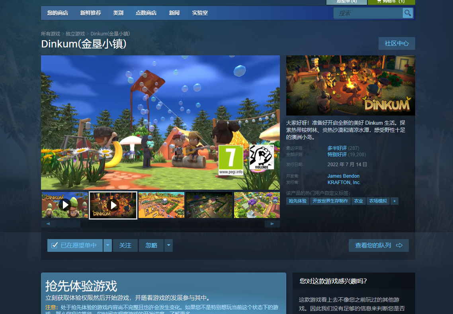Open the 点数商店 points shop tab

point(146,13)
